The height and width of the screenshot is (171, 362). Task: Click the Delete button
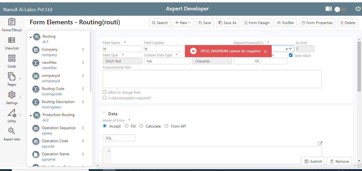[x=348, y=23]
